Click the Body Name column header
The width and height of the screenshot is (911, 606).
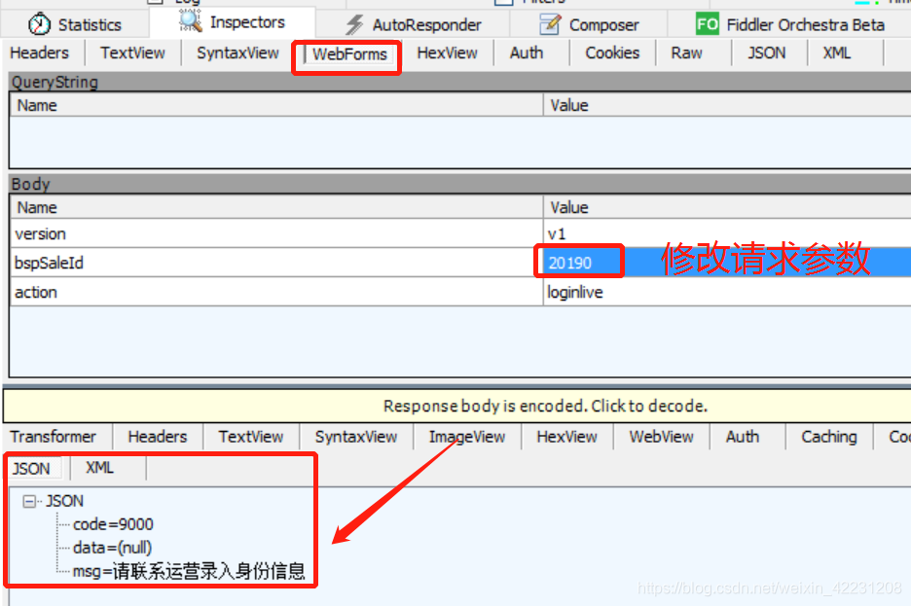[x=276, y=208]
